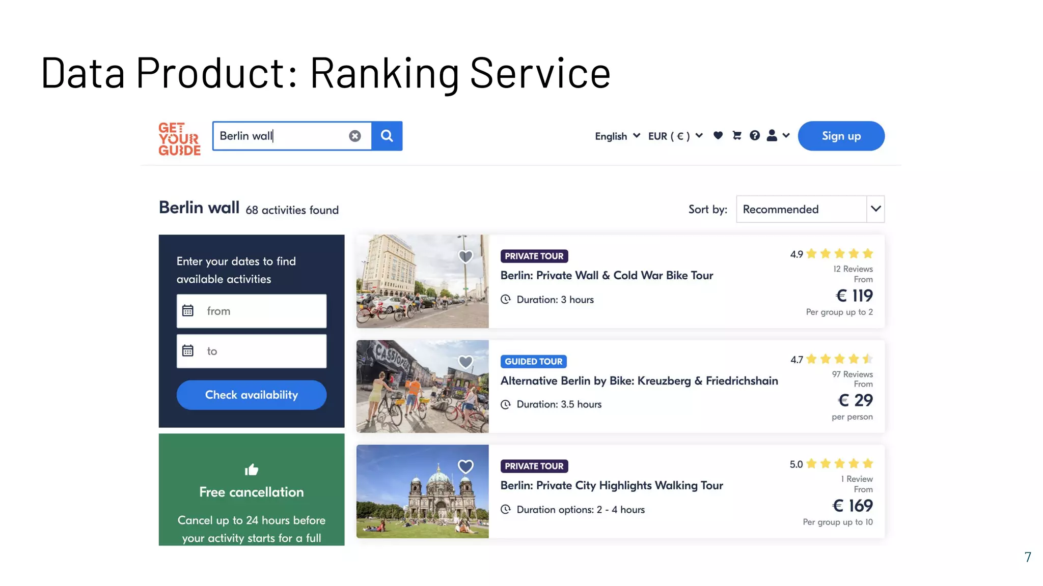
Task: Click the Sort by dropdown arrow
Action: 875,209
